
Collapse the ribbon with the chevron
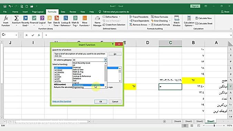coord(231,29)
